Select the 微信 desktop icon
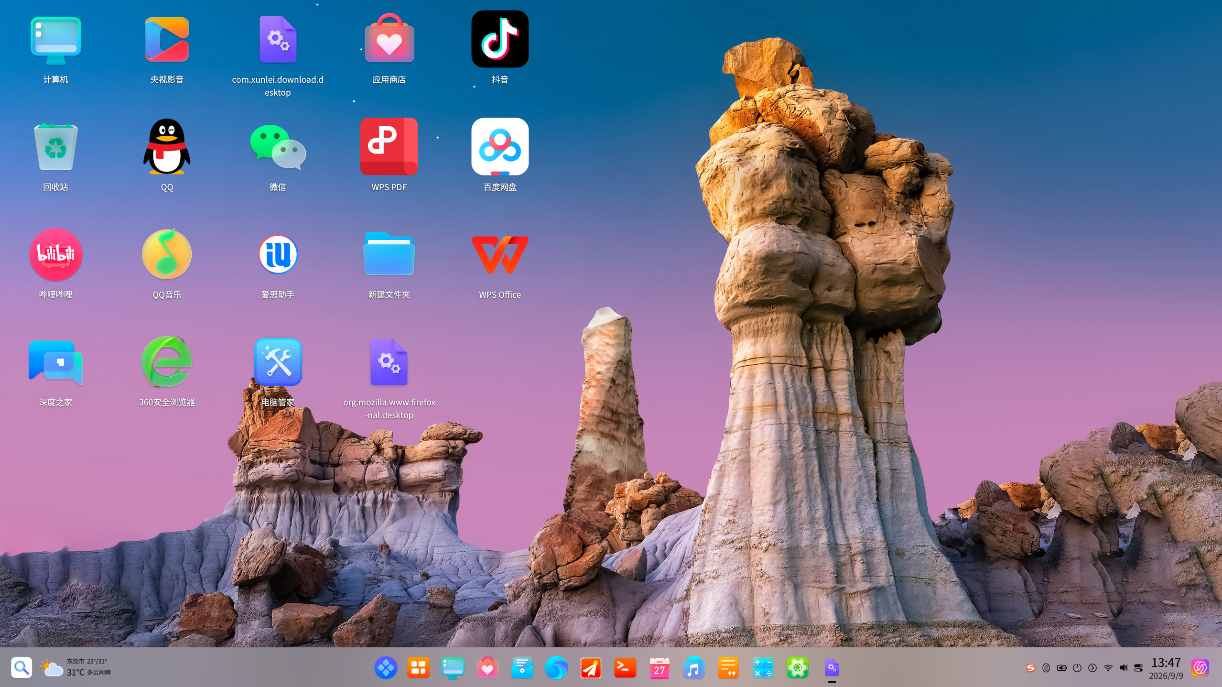 pyautogui.click(x=278, y=147)
